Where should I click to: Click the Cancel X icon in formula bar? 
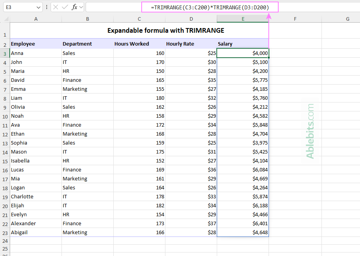coord(56,7)
